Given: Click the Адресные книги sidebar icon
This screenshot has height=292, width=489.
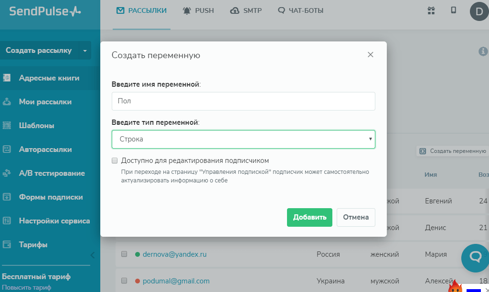Looking at the screenshot, I should (7, 78).
